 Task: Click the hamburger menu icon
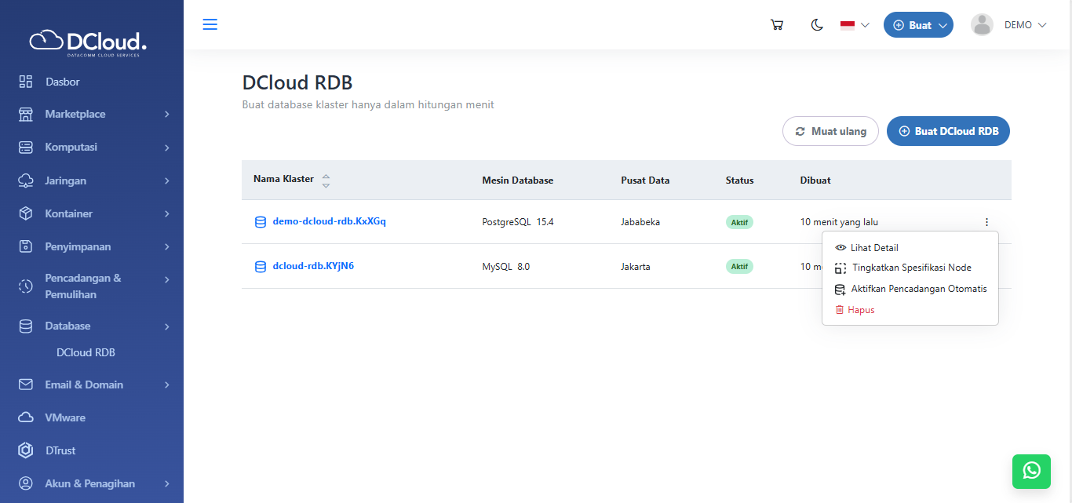(210, 24)
